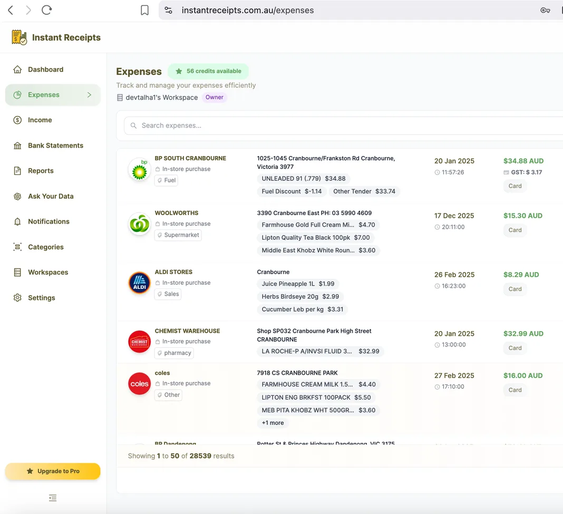The width and height of the screenshot is (563, 514).
Task: Click the Lipton Quality Tea Black item chip
Action: (316, 237)
